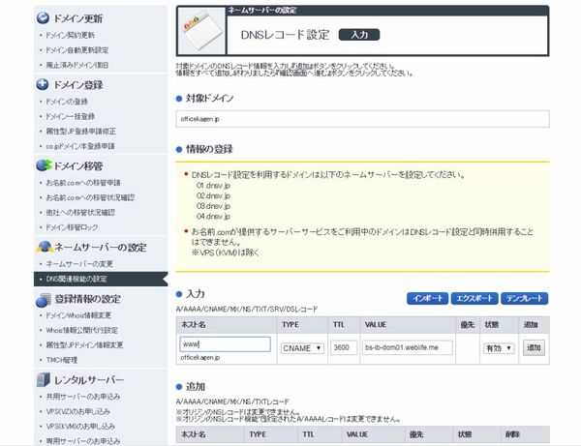The image size is (581, 446).
Task: Click the 削除 header in 追加 table
Action: coord(512,434)
